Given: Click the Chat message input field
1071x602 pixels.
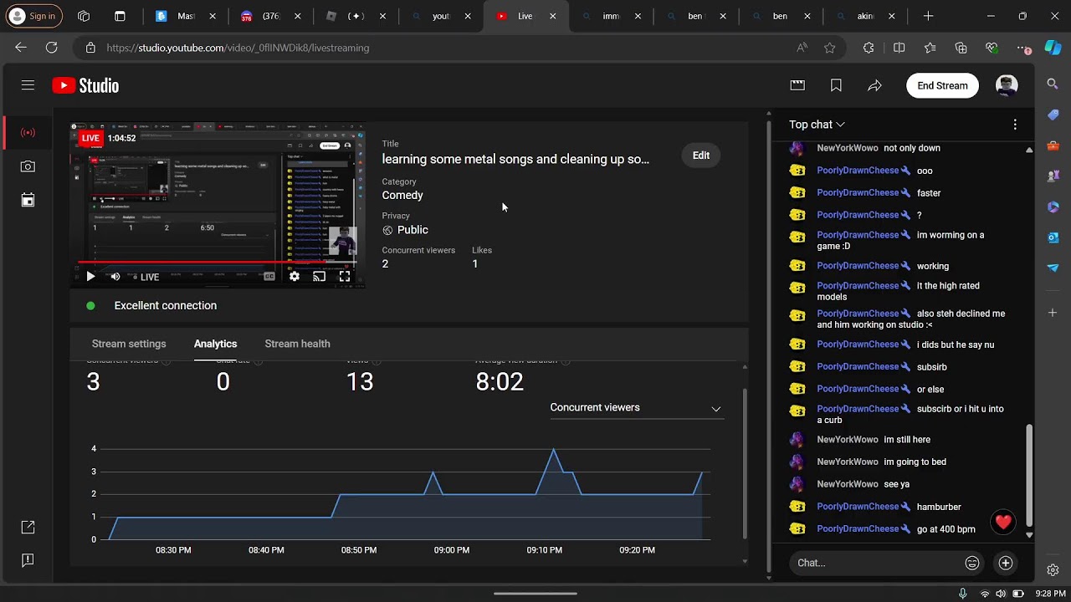Looking at the screenshot, I should [874, 563].
